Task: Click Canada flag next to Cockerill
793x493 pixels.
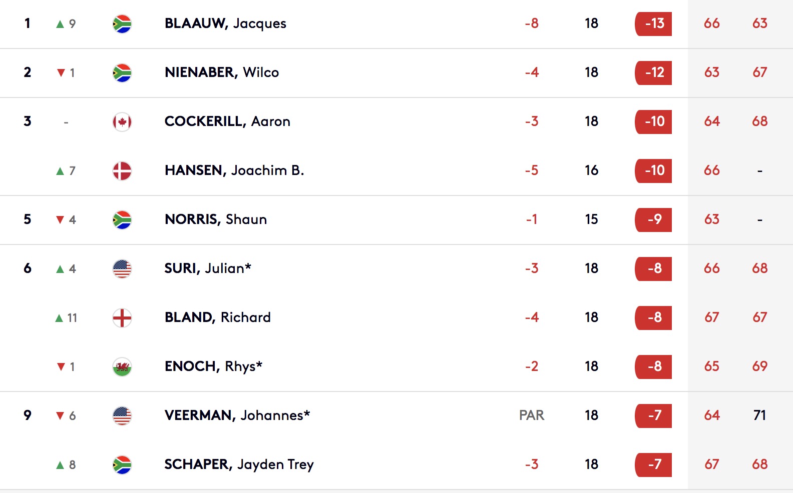Action: click(122, 122)
